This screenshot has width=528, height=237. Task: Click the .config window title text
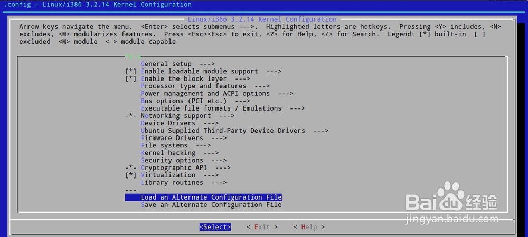click(x=98, y=4)
